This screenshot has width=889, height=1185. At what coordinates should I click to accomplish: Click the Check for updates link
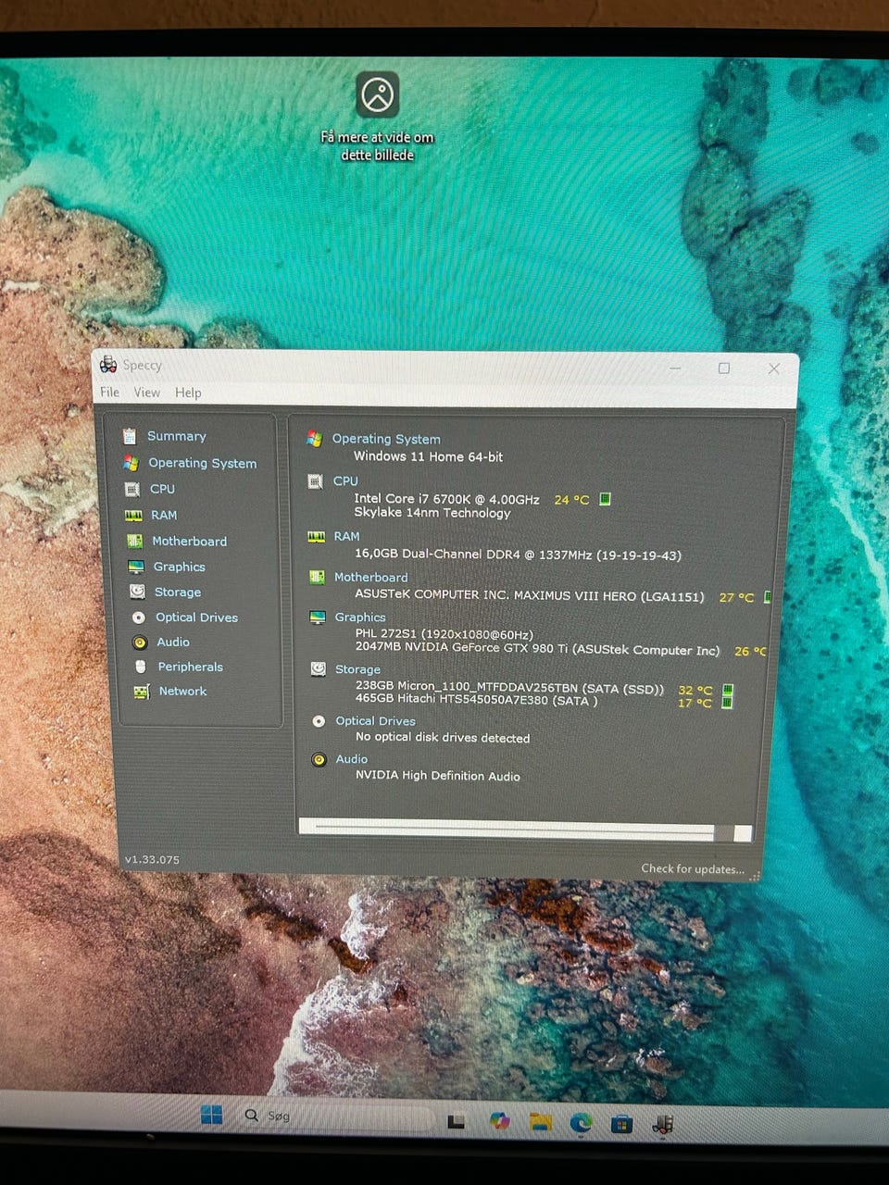tap(693, 868)
